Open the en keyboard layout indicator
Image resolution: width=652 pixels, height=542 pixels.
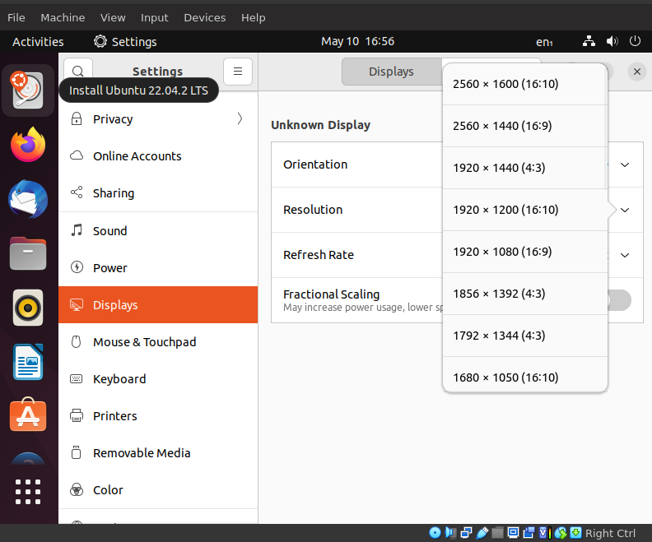pos(544,41)
